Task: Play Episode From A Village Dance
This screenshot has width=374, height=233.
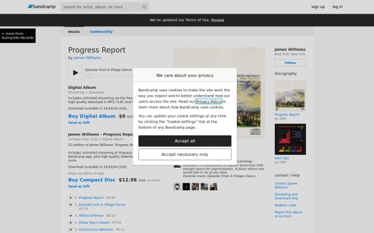Action: click(75, 73)
